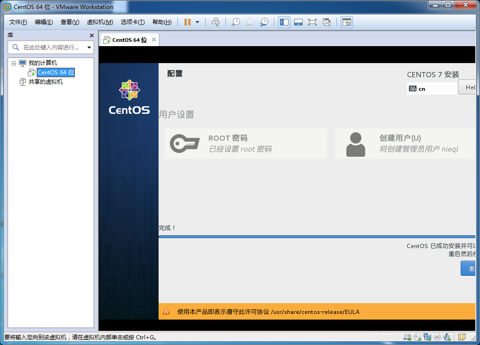This screenshot has width=480, height=345.
Task: Click the Unity mode icon
Action: pos(327,22)
